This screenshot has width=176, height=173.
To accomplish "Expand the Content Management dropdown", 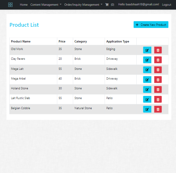I will (x=46, y=5).
